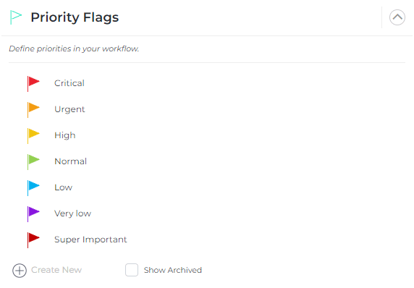The image size is (414, 288).
Task: Enable the Show Archived checkbox
Action: (132, 270)
